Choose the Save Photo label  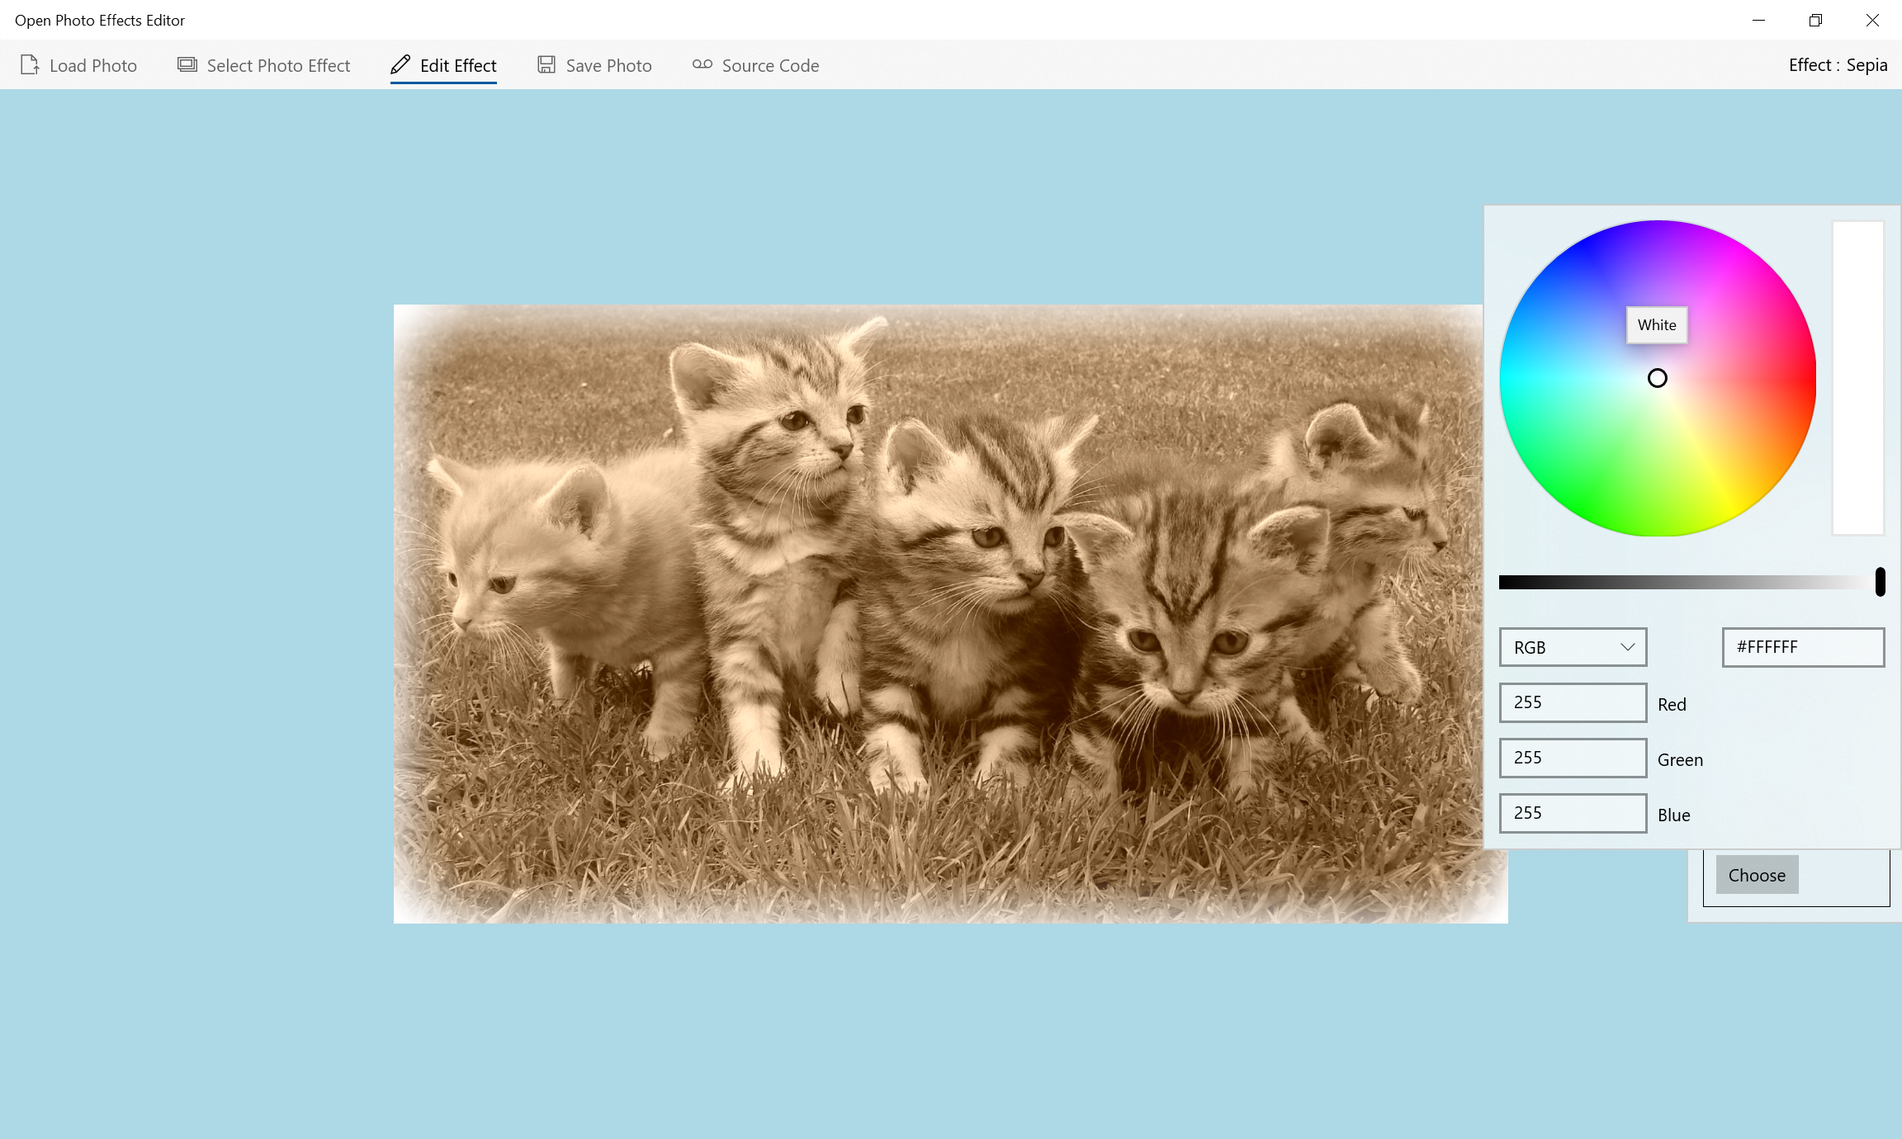[609, 65]
